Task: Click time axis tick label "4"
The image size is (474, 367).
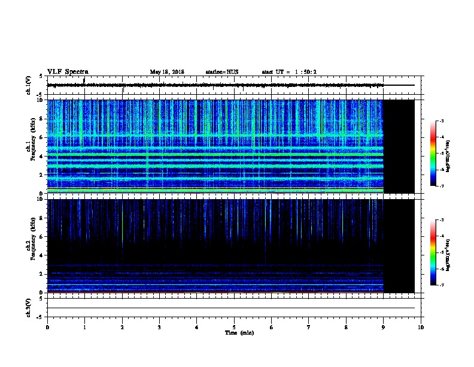Action: (x=197, y=327)
